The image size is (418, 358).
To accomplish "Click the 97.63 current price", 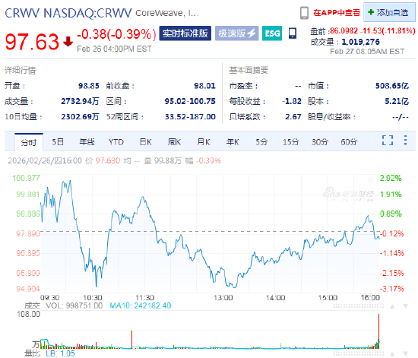I will pyautogui.click(x=32, y=42).
